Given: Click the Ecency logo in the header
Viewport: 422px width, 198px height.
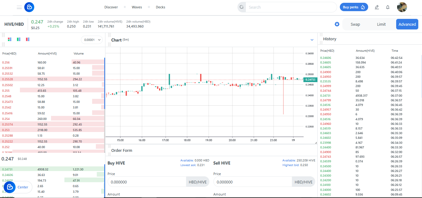Looking at the screenshot, I should coord(29,7).
